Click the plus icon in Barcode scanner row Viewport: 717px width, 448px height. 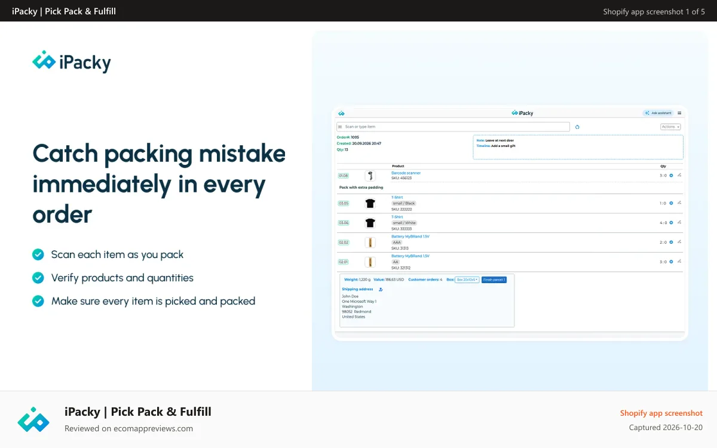[x=671, y=176]
